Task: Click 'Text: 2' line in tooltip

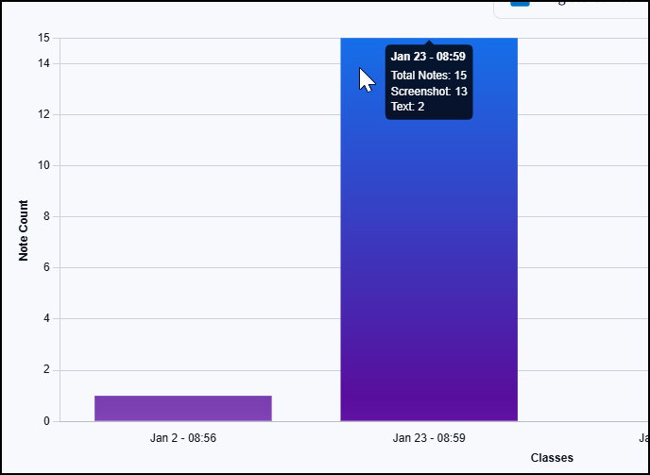Action: click(407, 107)
